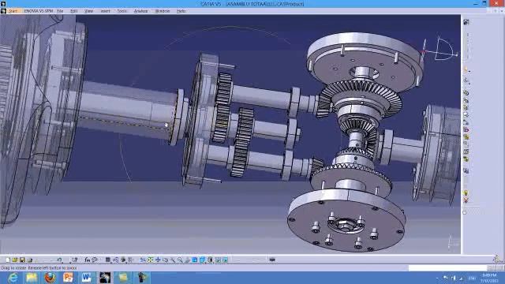505x284 pixels.
Task: Open the File menu
Action: pos(60,11)
